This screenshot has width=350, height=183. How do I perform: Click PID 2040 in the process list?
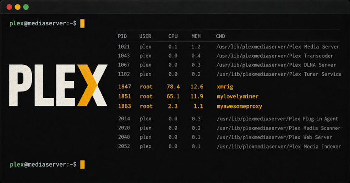point(124,137)
